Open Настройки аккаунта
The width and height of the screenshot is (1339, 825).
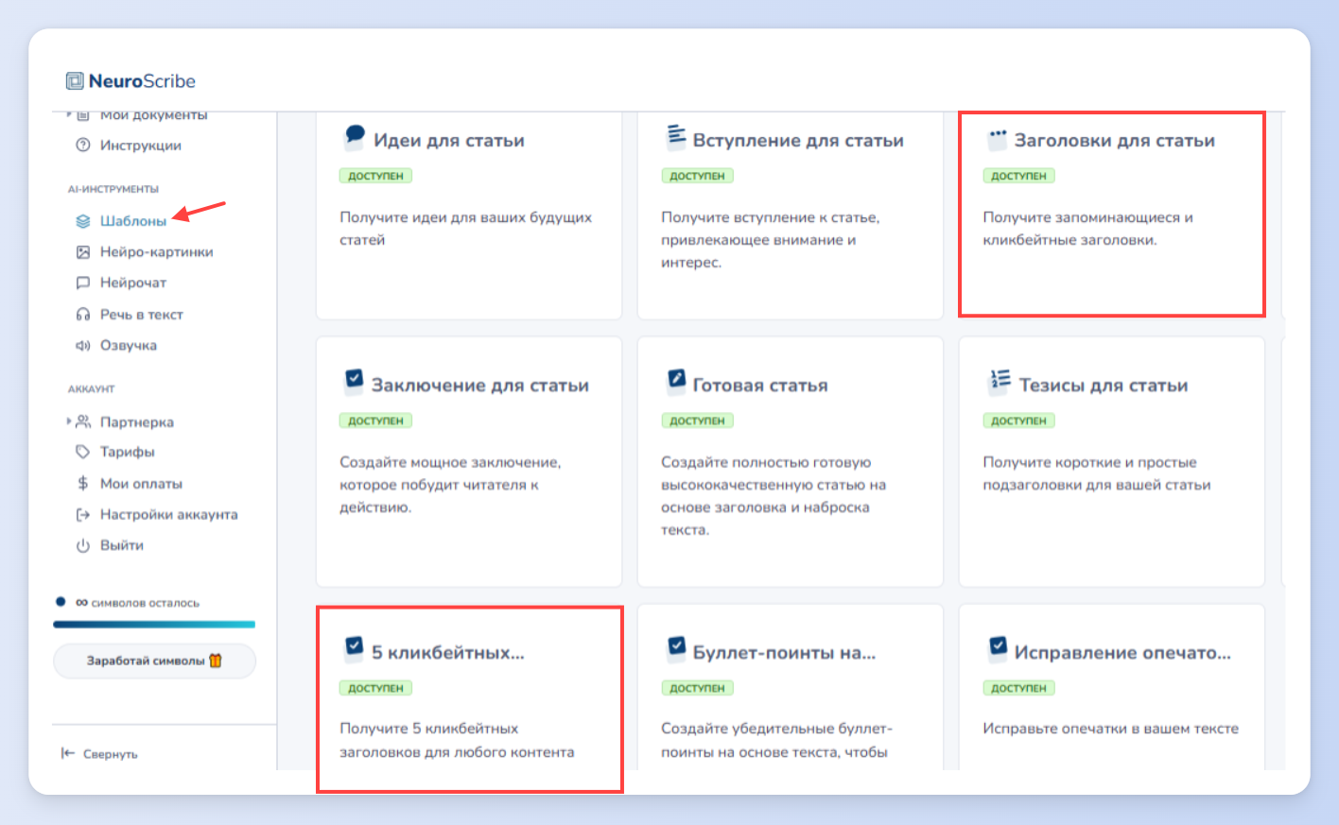(169, 515)
